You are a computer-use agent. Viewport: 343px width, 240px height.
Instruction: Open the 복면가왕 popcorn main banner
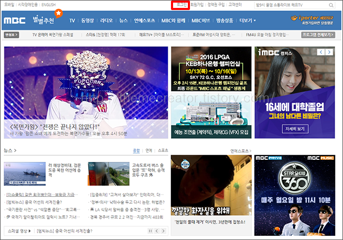(86, 92)
